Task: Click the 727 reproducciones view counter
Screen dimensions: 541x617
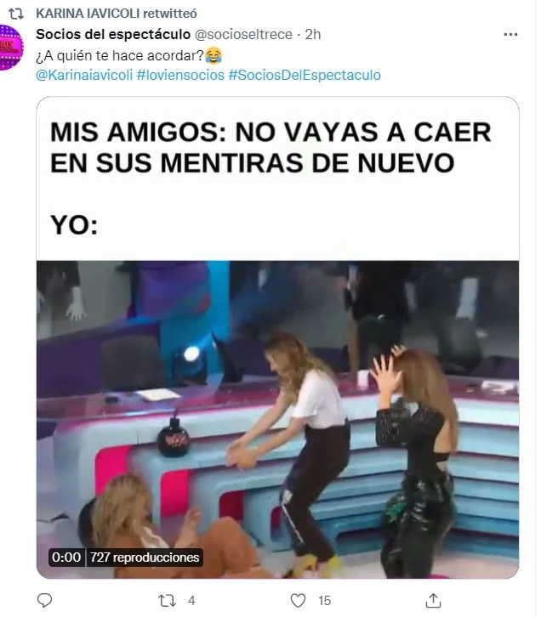Action: click(145, 558)
